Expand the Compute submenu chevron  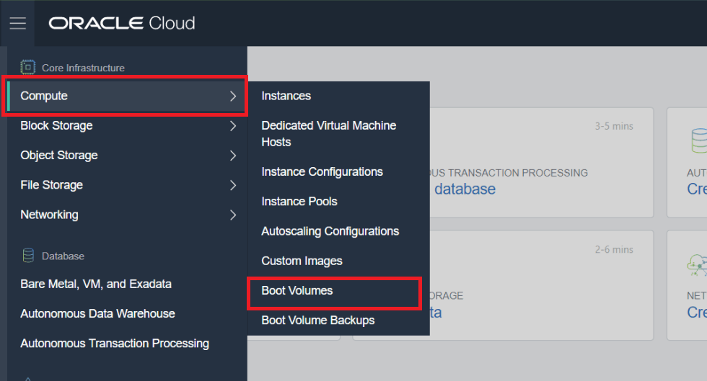click(x=232, y=96)
